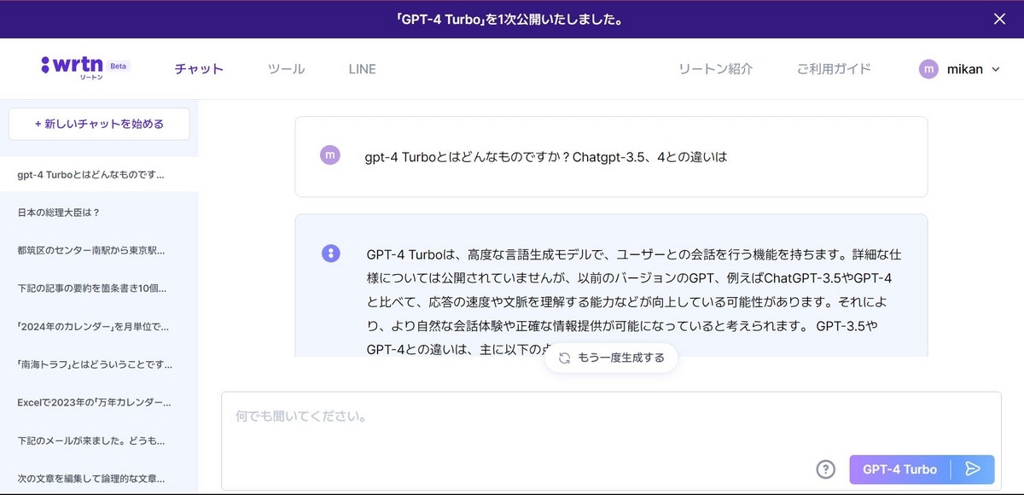The width and height of the screenshot is (1024, 495).
Task: Open chat 'Excelで2023年の「万年カレンダー...'
Action: click(99, 402)
